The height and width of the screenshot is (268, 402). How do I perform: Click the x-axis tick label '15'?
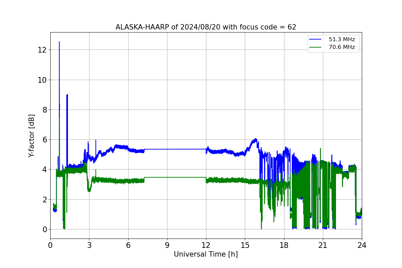click(x=245, y=245)
